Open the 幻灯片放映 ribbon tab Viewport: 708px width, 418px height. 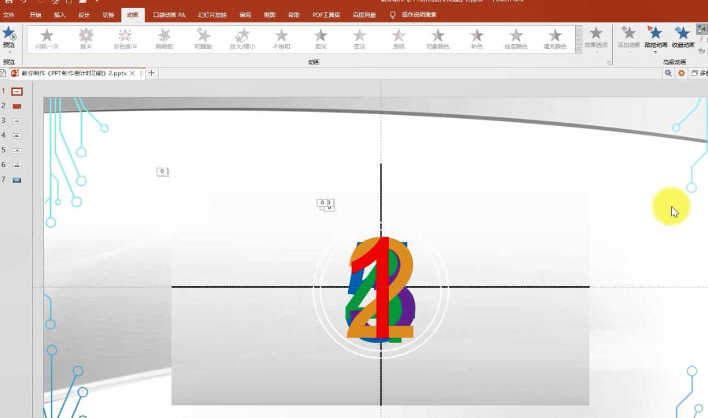[212, 15]
